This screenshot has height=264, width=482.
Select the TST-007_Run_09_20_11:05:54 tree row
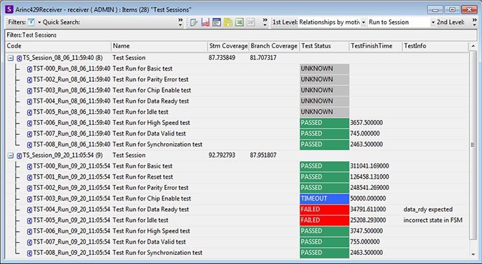71,242
